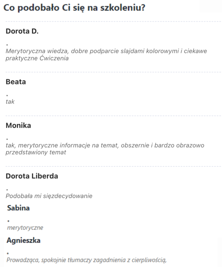
Task: Click the small dot under Dorota Liberda
Action: 7,190
